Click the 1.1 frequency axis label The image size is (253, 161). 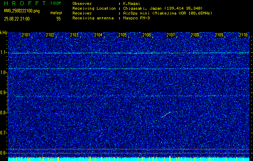coord(3,52)
